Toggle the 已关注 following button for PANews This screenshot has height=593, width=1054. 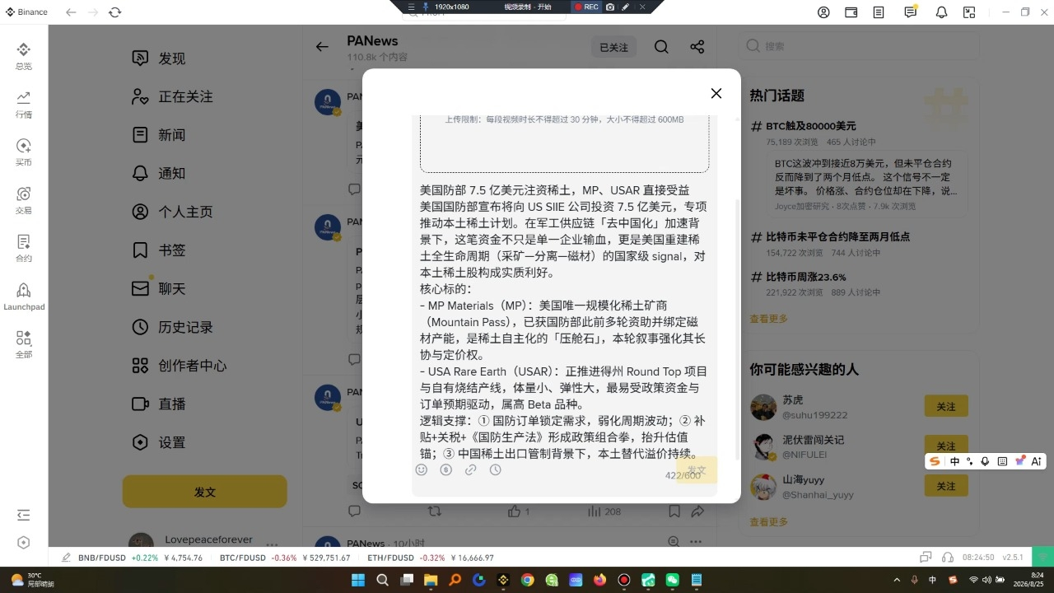tap(613, 47)
